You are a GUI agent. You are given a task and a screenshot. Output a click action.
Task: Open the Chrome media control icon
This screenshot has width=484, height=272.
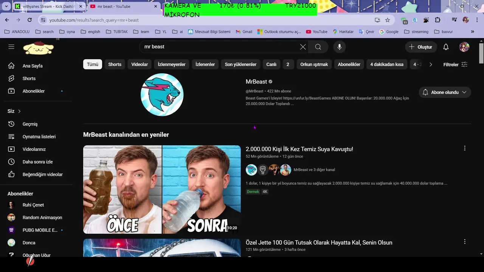pyautogui.click(x=455, y=20)
